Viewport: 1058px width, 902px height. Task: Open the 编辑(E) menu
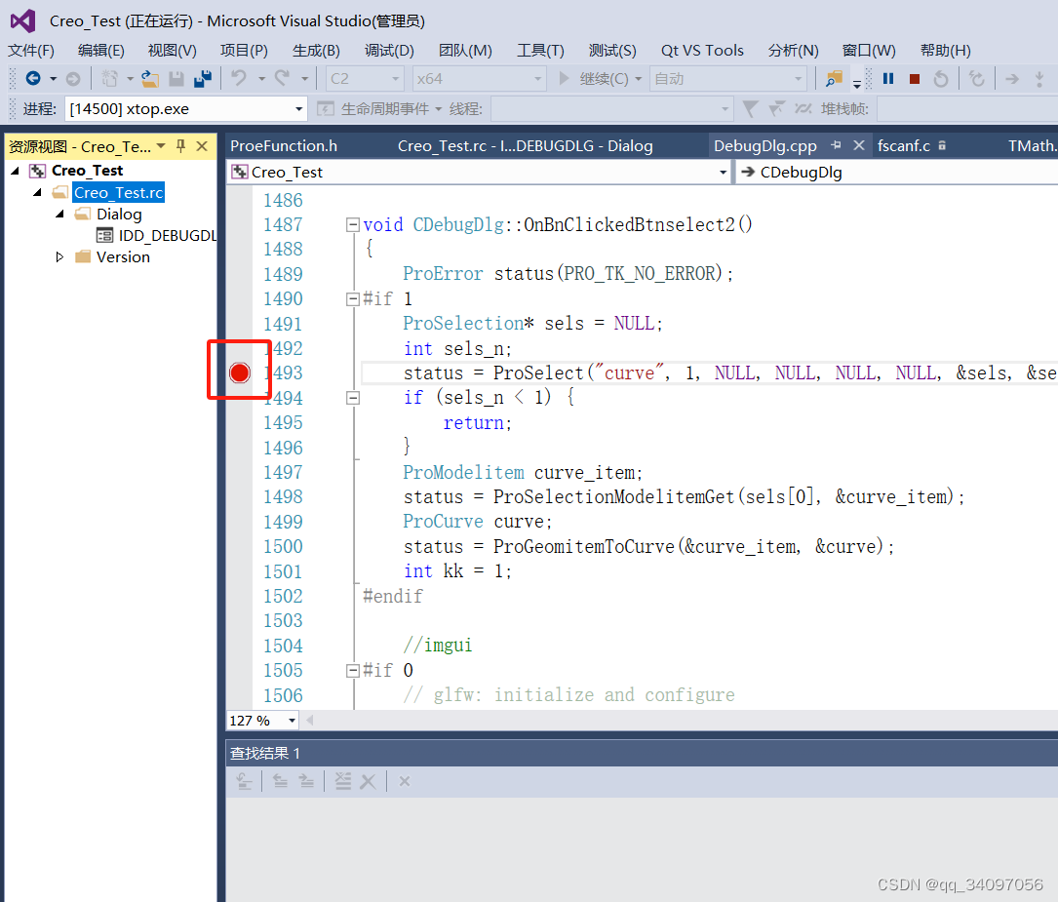click(101, 51)
